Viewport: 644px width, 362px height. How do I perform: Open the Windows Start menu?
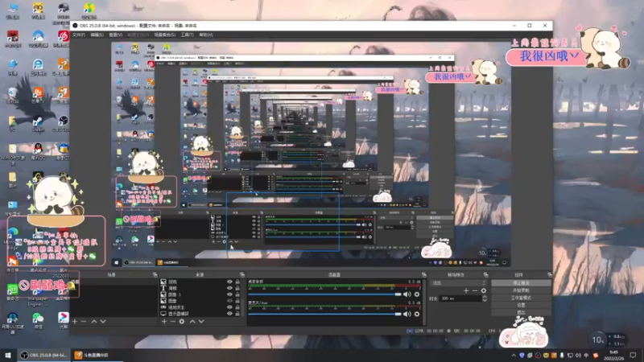(x=8, y=355)
